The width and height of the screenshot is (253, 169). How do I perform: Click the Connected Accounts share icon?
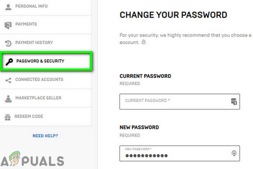(8, 80)
